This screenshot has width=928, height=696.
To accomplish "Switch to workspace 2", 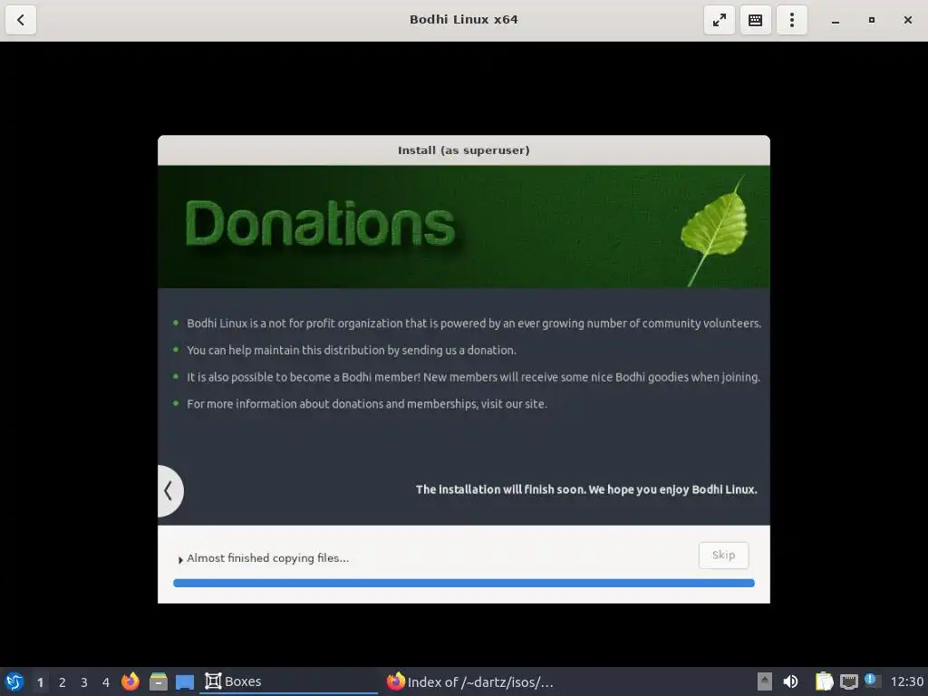I will [63, 682].
